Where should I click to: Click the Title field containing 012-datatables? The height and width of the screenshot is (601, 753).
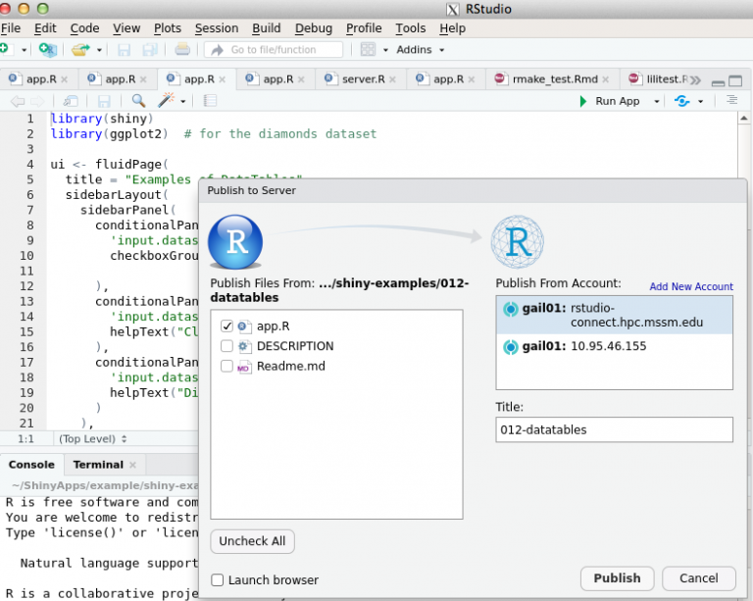(614, 429)
